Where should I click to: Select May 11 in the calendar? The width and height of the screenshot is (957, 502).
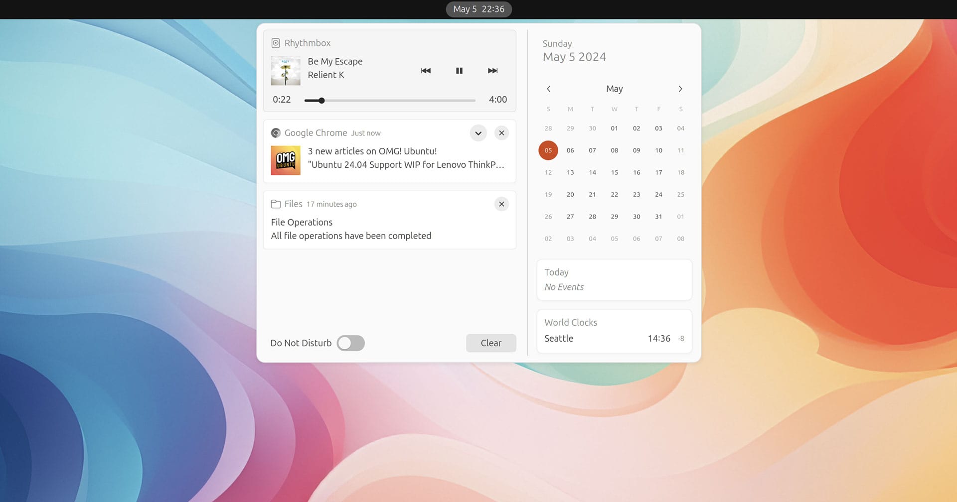coord(680,150)
